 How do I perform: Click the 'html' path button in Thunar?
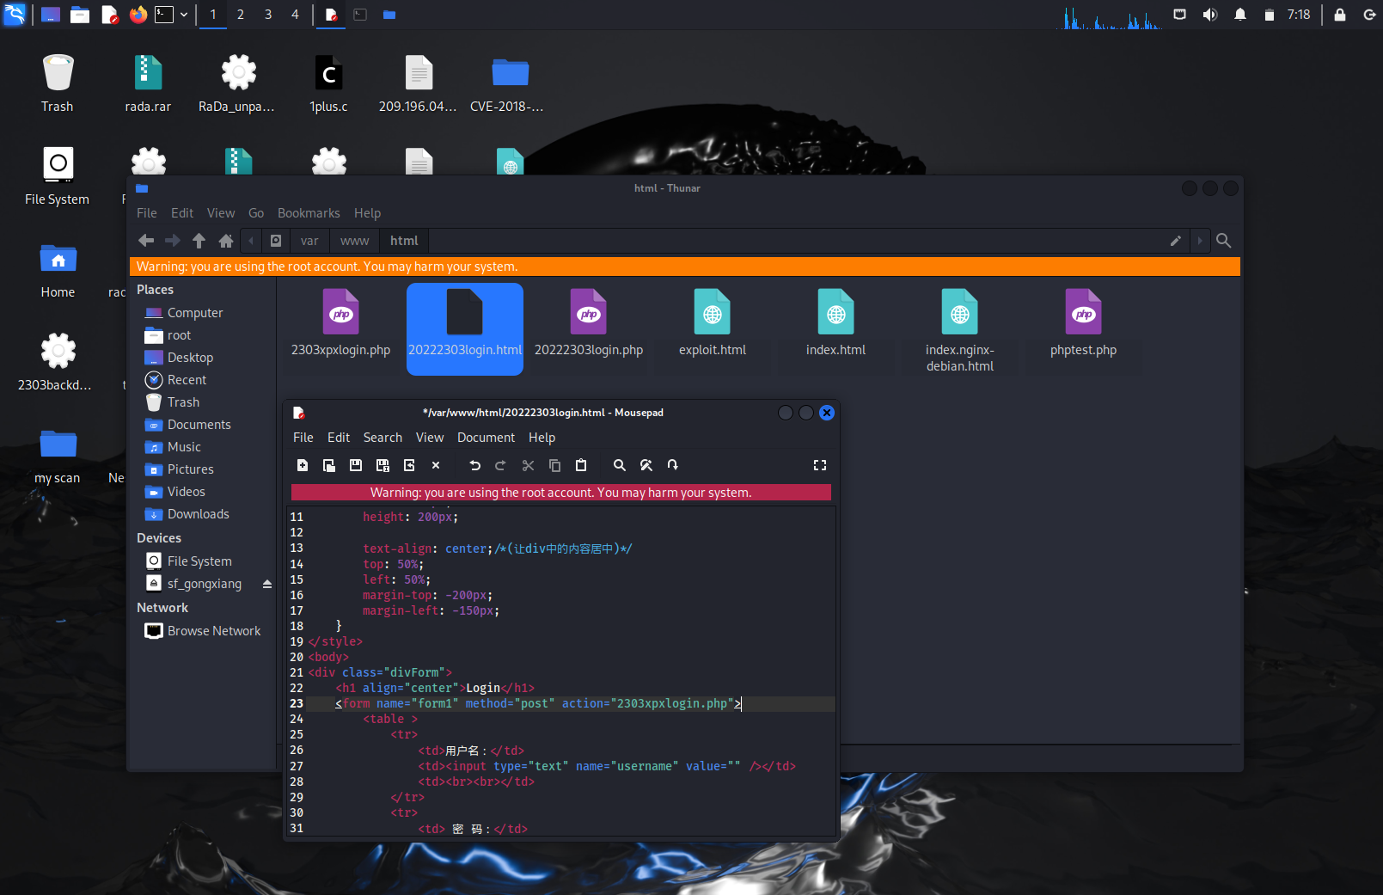tap(404, 241)
